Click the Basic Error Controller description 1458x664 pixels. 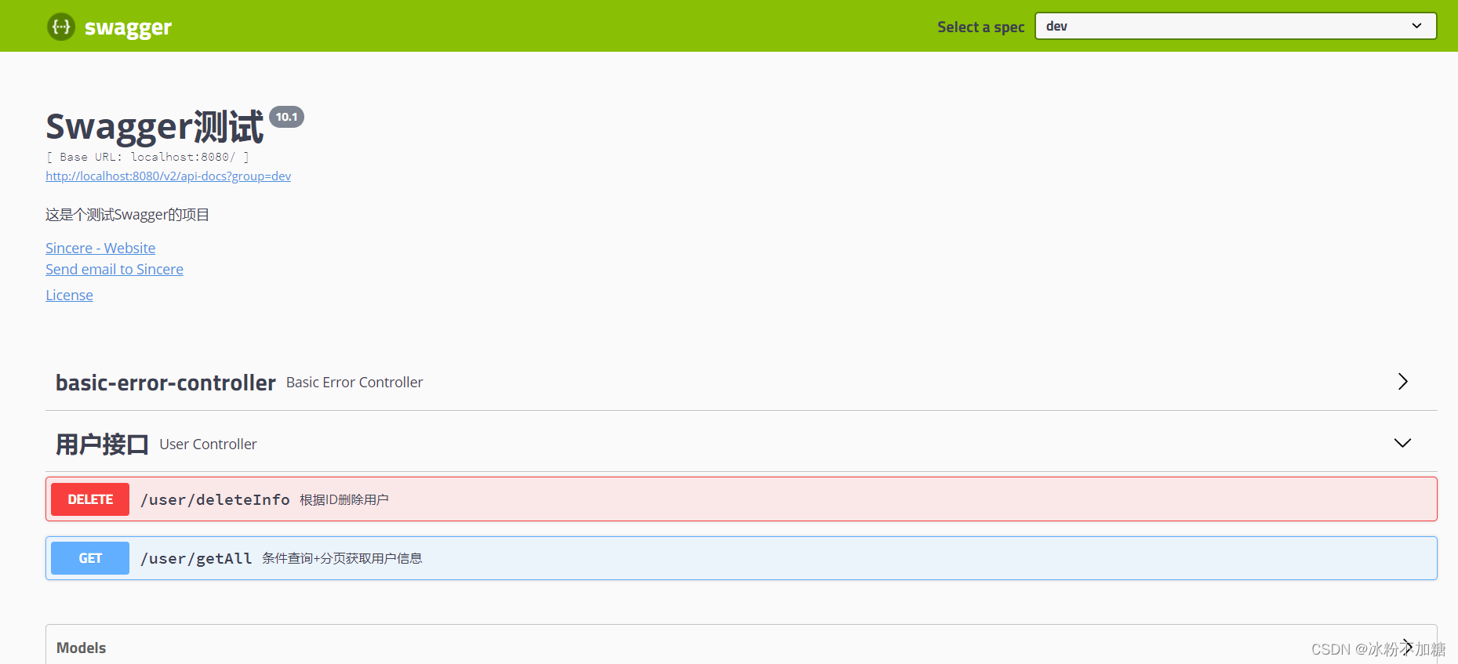point(355,383)
